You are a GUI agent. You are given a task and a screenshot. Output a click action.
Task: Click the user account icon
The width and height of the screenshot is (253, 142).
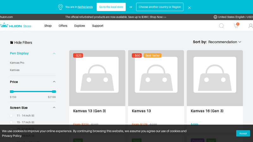tap(250, 26)
